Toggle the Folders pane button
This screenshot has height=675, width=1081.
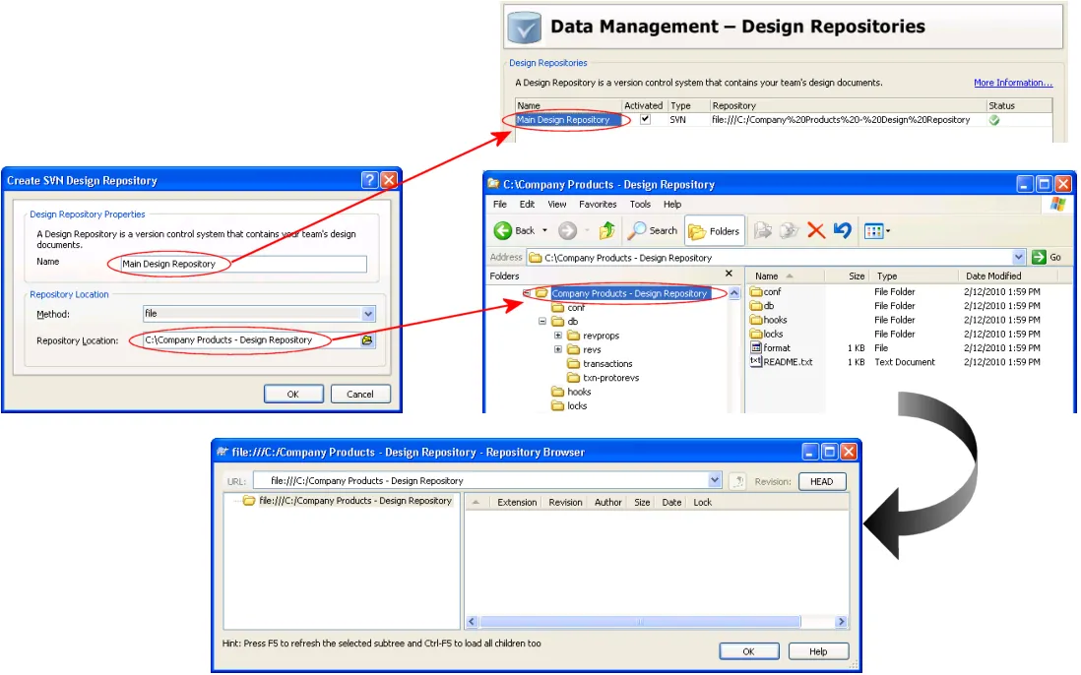point(714,231)
